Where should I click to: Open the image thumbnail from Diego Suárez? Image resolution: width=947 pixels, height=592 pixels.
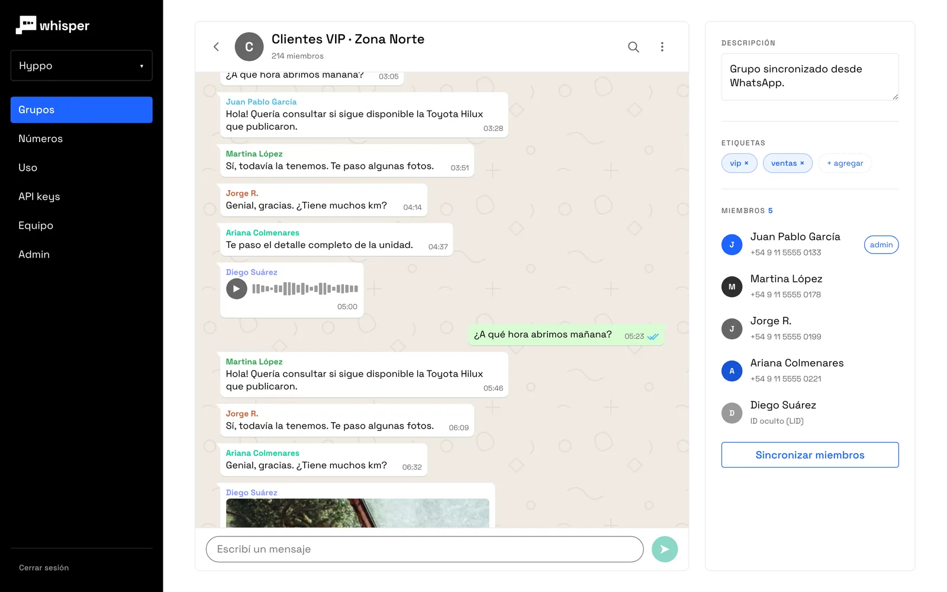pyautogui.click(x=357, y=513)
